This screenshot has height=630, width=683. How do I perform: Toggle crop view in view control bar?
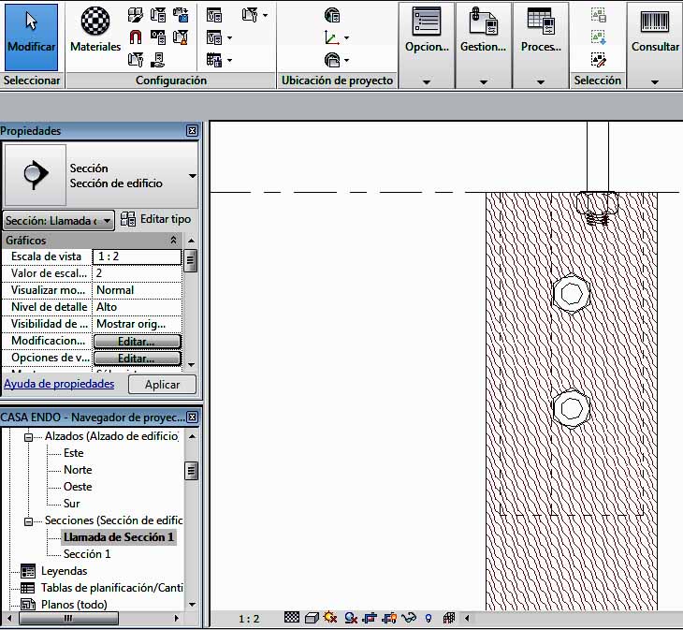pos(370,619)
